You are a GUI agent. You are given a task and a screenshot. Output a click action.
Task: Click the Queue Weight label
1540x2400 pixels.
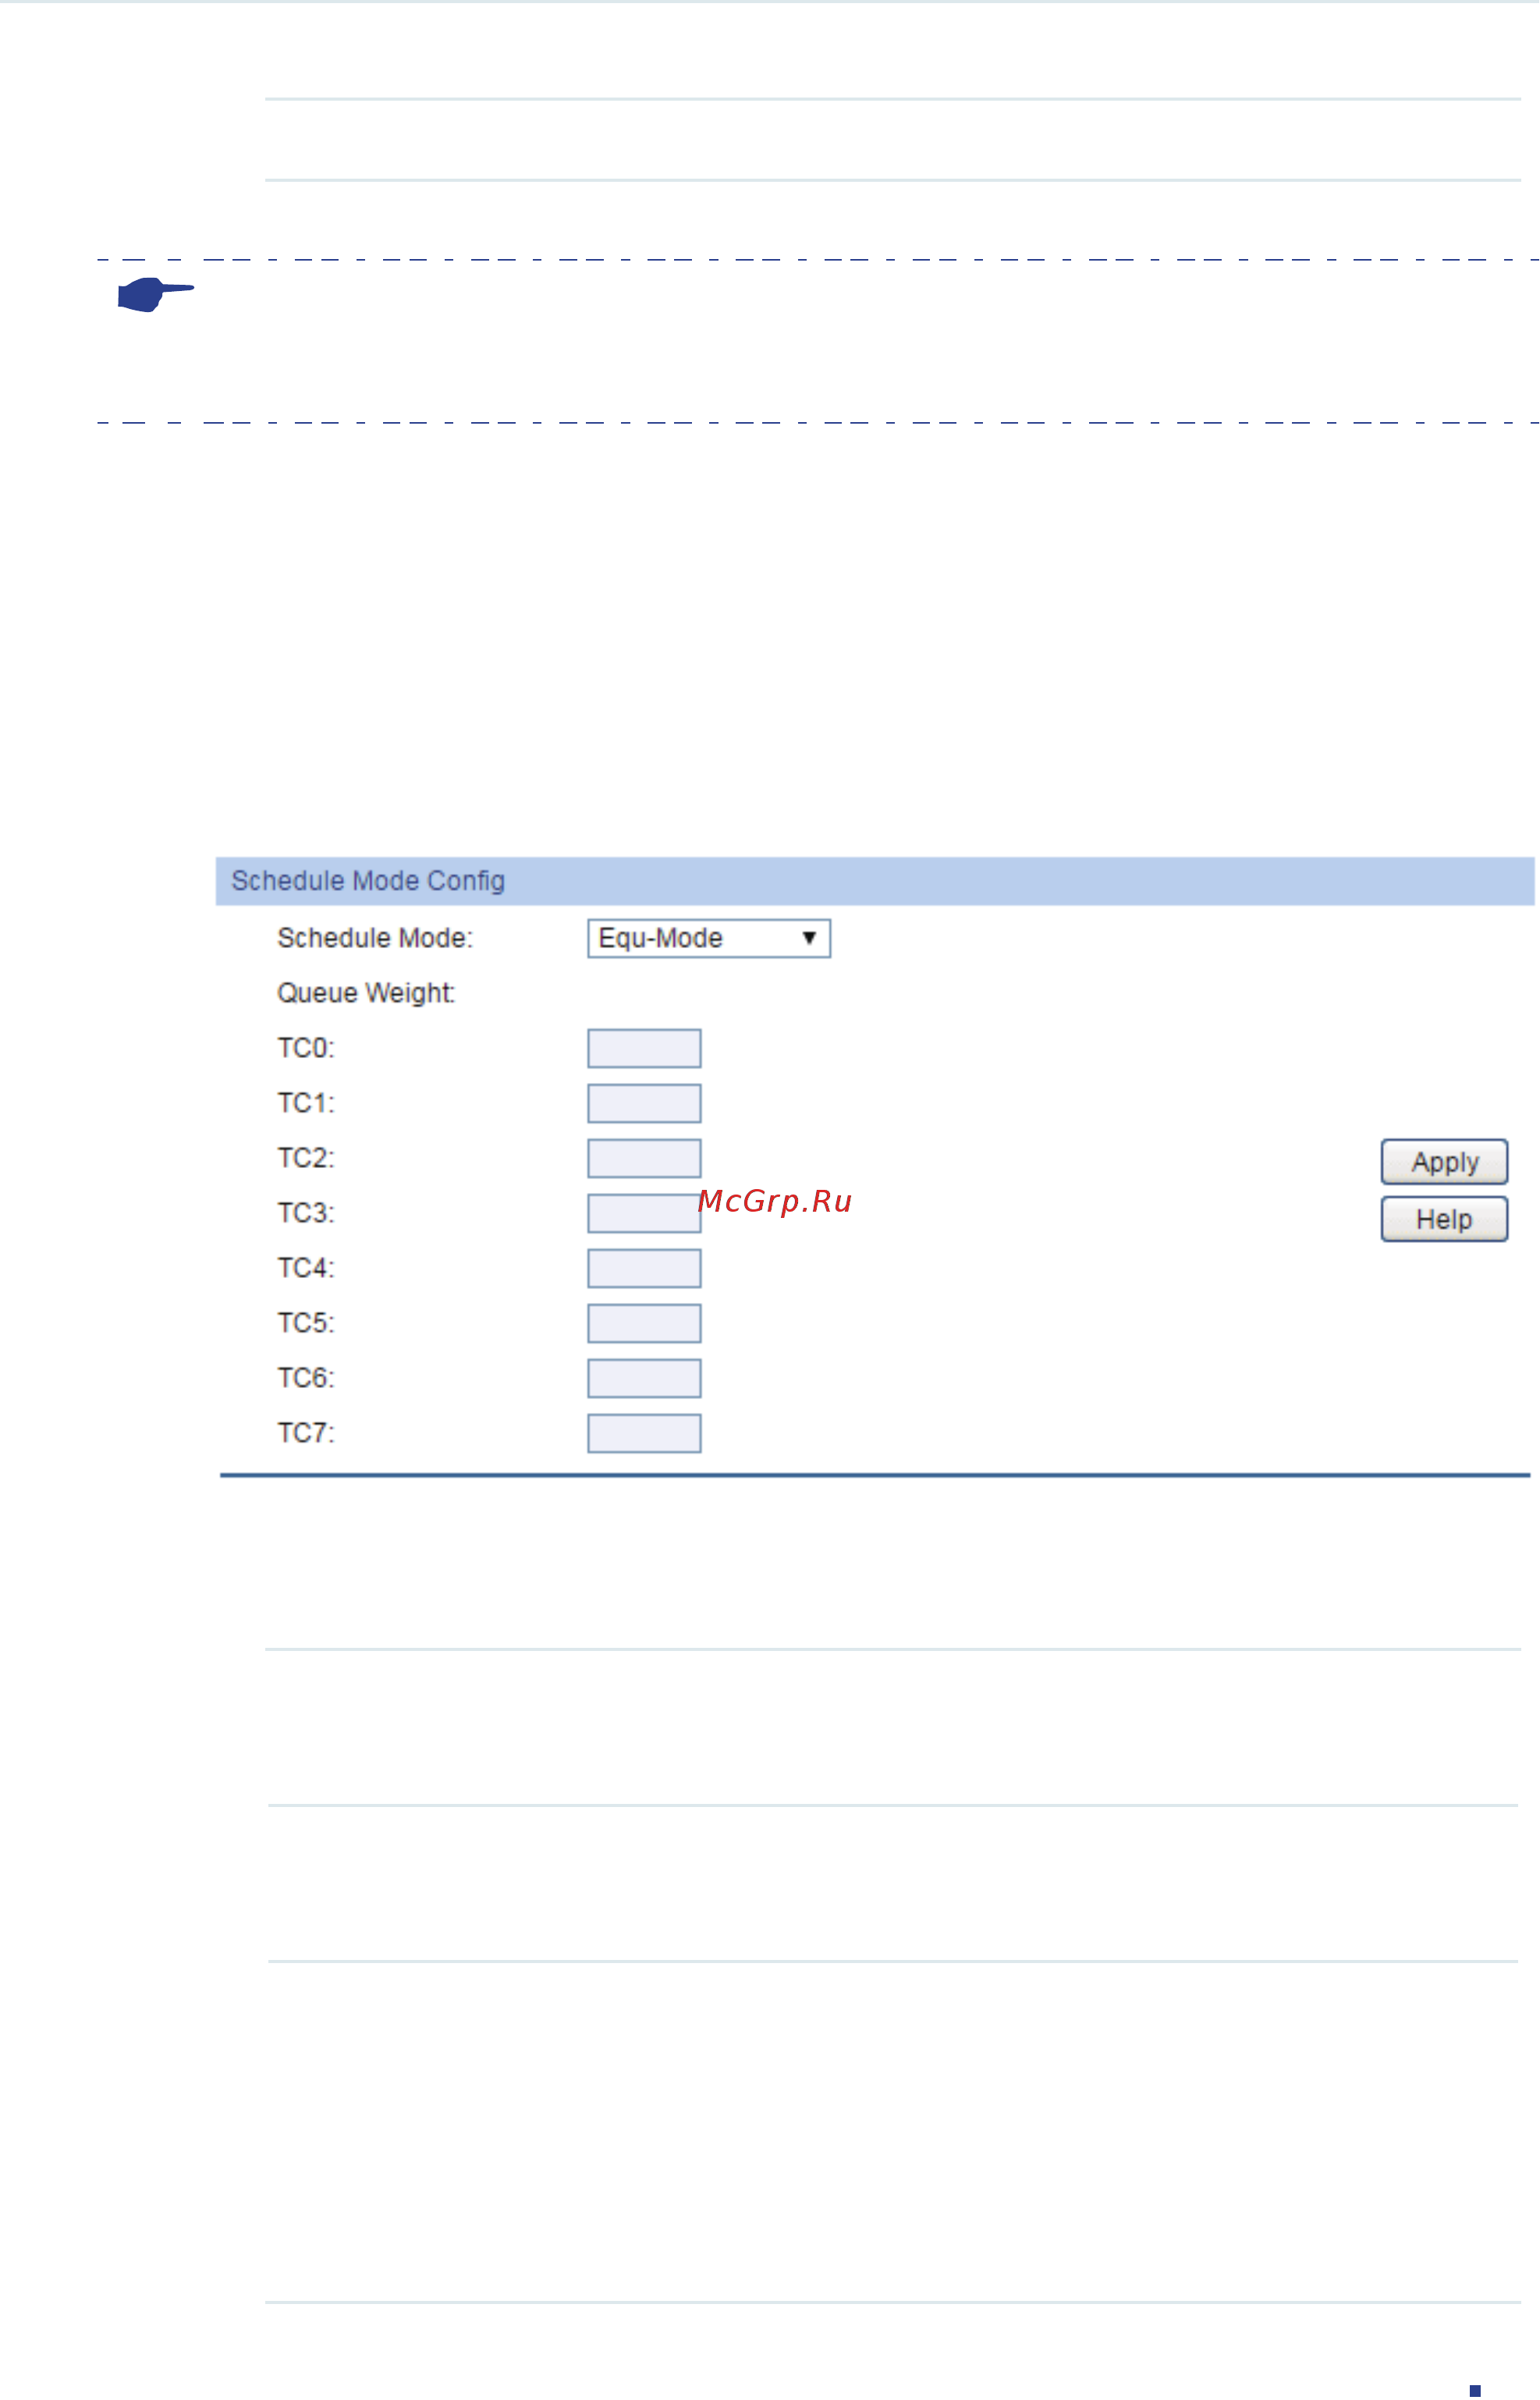click(366, 993)
